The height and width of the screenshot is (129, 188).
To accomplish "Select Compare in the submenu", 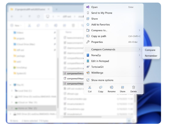I will [150, 50].
